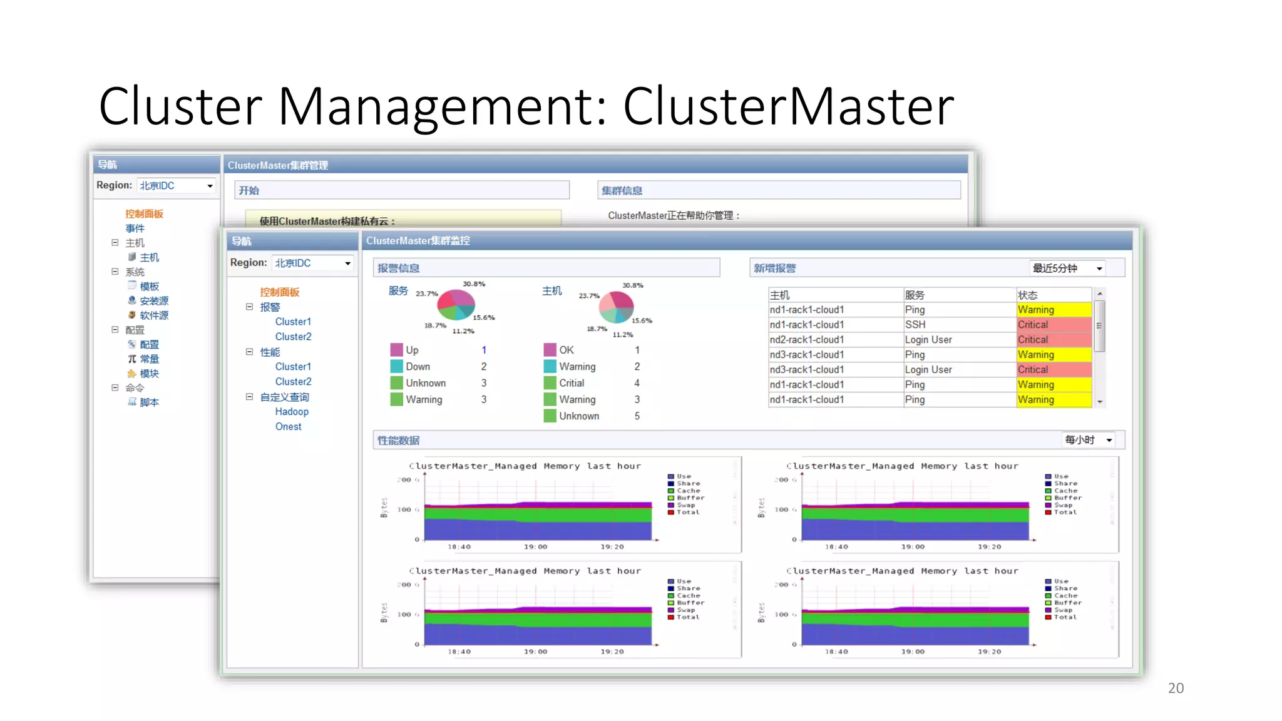The image size is (1282, 721).
Task: Click the alerts table scrollbar thumb
Action: (x=1100, y=325)
